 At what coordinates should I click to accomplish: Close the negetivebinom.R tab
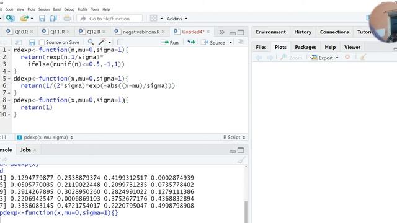coord(163,32)
